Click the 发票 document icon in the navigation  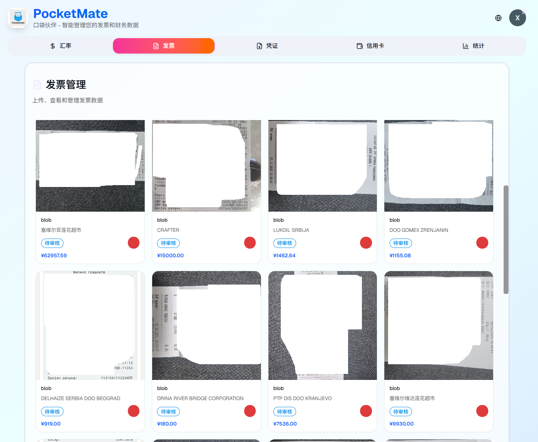(x=156, y=46)
